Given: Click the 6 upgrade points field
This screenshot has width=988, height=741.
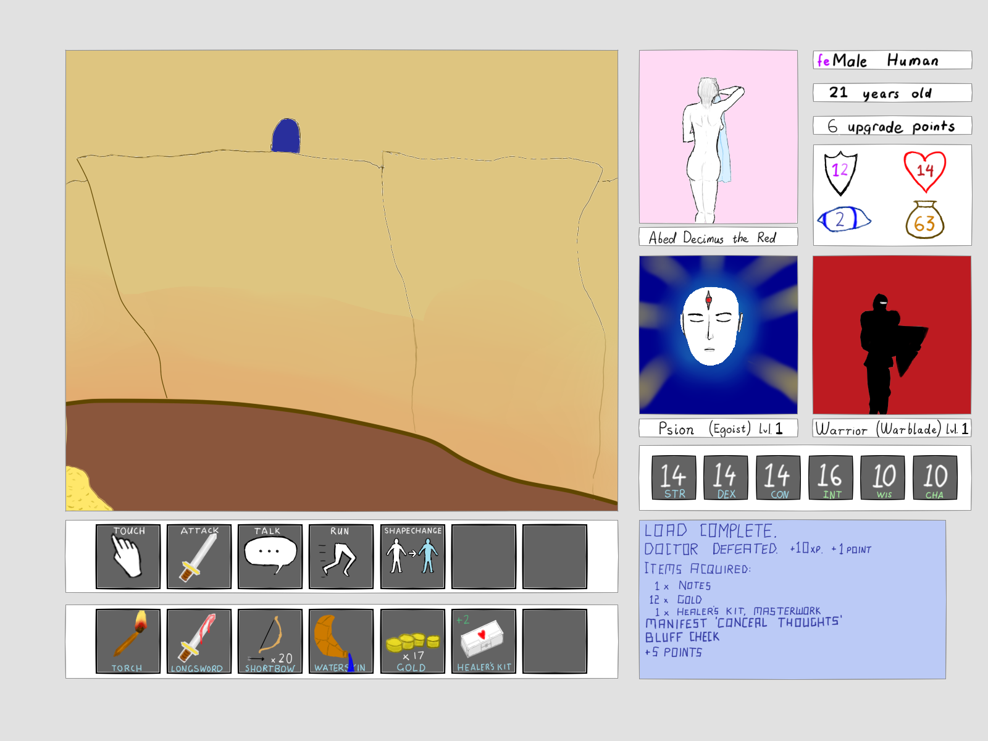Looking at the screenshot, I should (892, 126).
